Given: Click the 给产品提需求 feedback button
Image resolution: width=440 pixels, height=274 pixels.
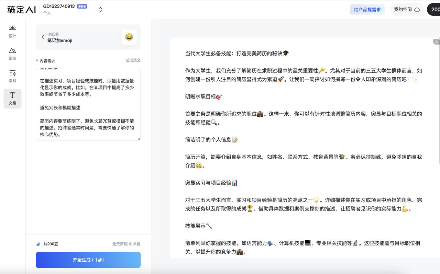Looking at the screenshot, I should coord(367,9).
